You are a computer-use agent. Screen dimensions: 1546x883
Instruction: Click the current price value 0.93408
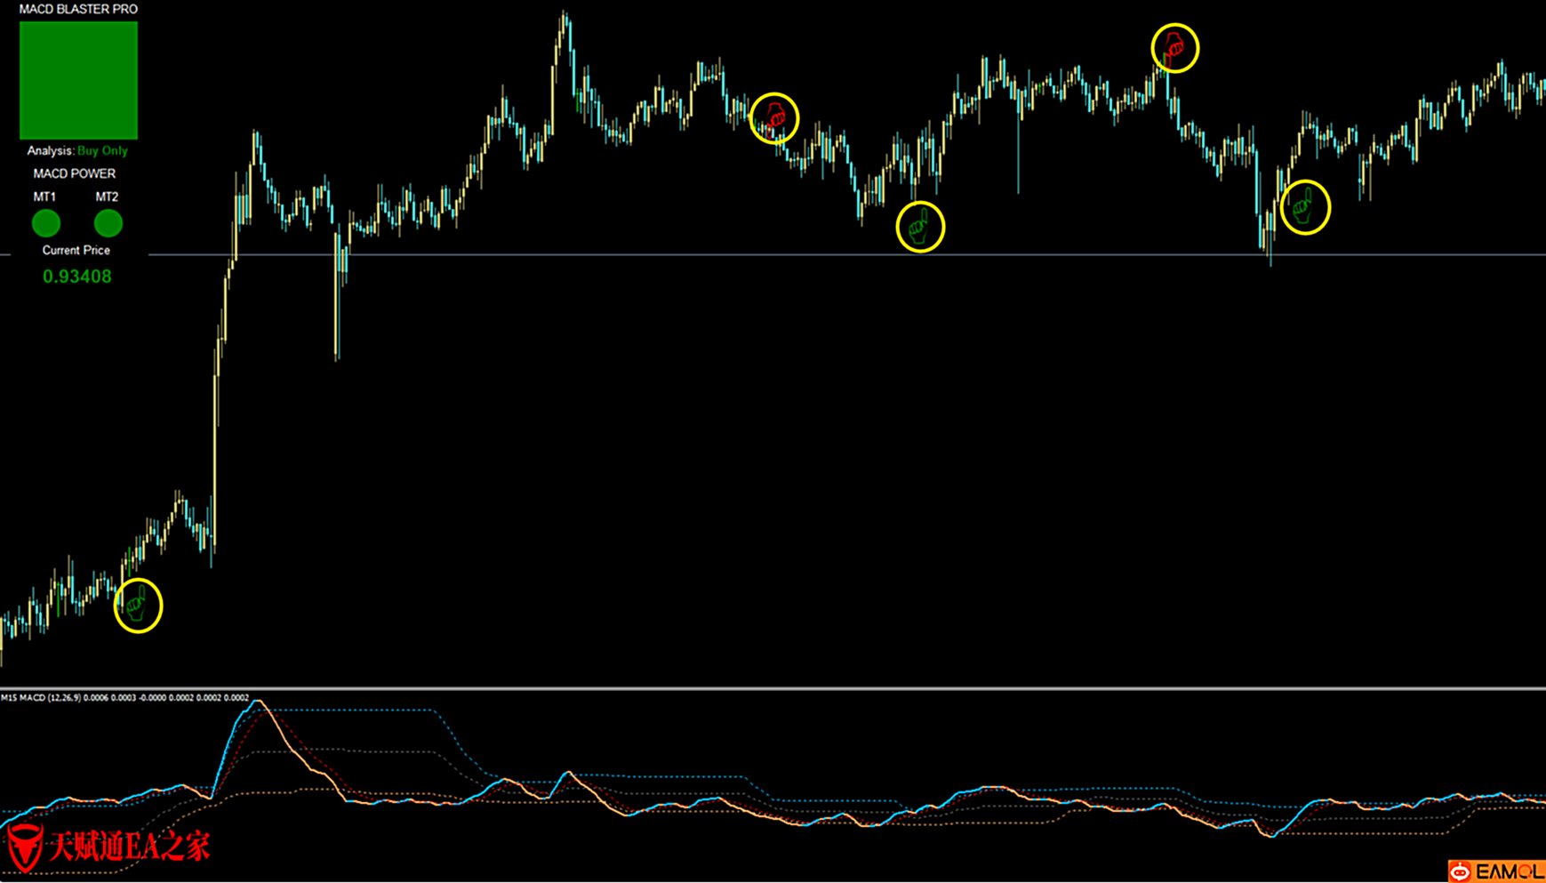77,277
